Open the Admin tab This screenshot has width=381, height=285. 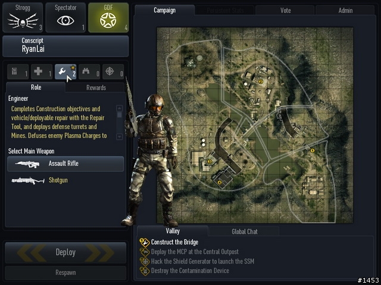[x=345, y=11]
